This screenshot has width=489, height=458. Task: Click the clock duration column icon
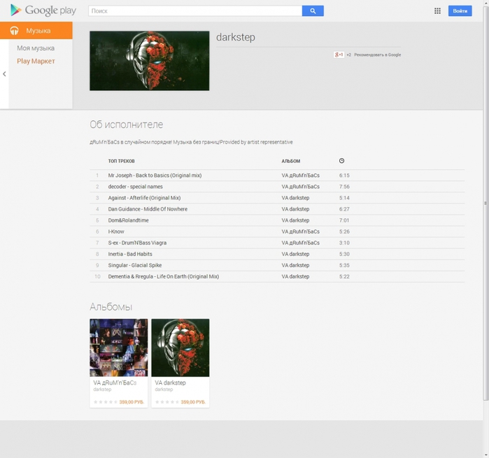click(341, 161)
